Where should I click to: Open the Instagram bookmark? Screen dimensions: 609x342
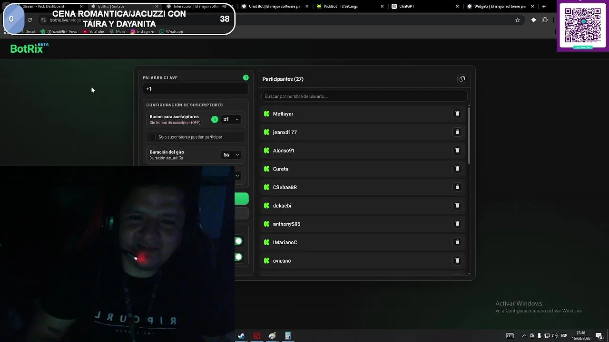pyautogui.click(x=142, y=32)
